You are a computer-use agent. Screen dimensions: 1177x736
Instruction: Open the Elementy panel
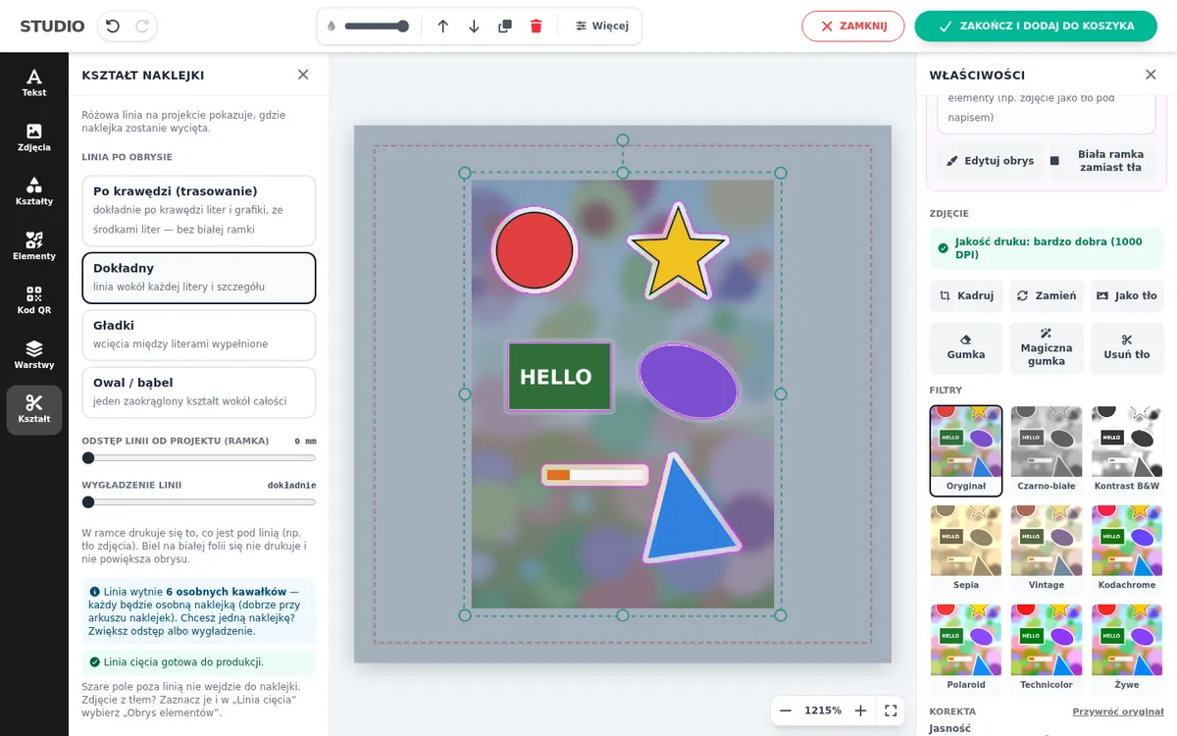(34, 246)
